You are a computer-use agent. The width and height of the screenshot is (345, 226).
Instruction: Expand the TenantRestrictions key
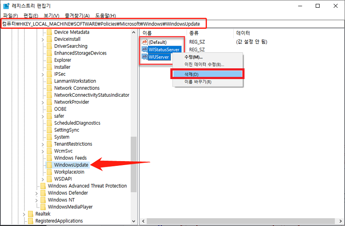pyautogui.click(x=43, y=144)
